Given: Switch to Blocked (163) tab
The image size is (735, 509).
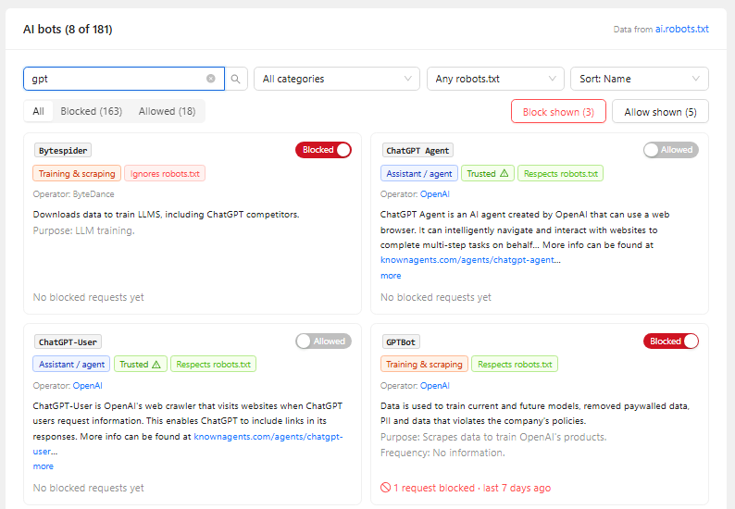Looking at the screenshot, I should [x=92, y=112].
